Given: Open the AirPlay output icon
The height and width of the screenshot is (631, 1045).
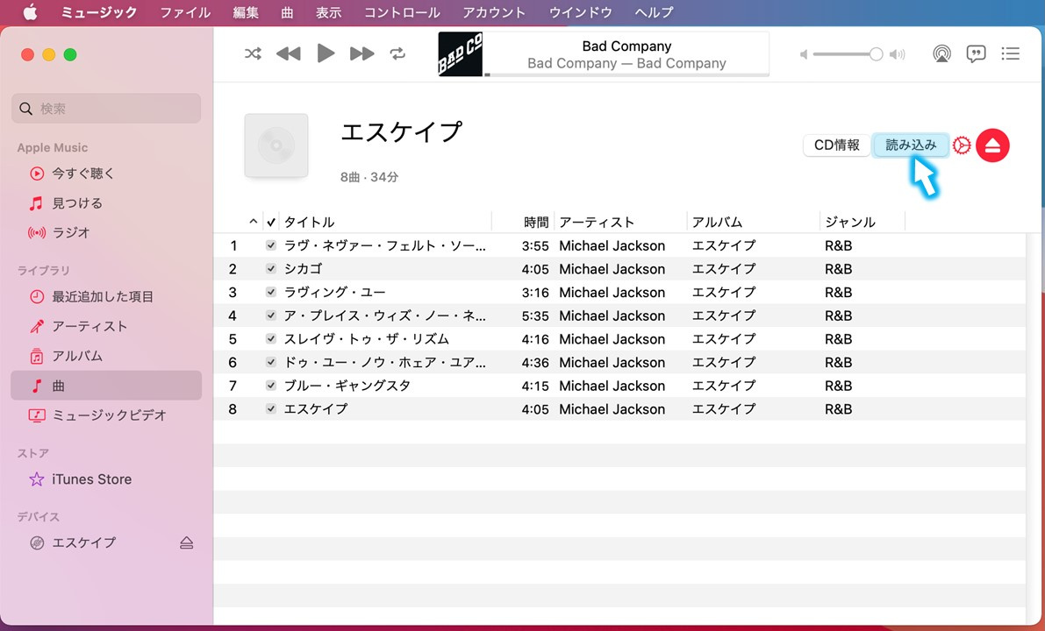Looking at the screenshot, I should pyautogui.click(x=941, y=54).
